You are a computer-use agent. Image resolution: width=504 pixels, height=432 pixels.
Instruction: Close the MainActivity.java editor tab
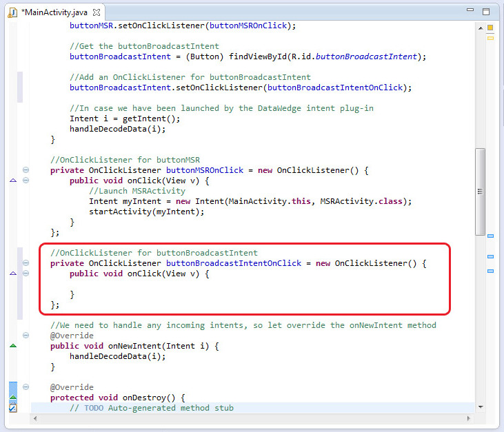click(97, 12)
